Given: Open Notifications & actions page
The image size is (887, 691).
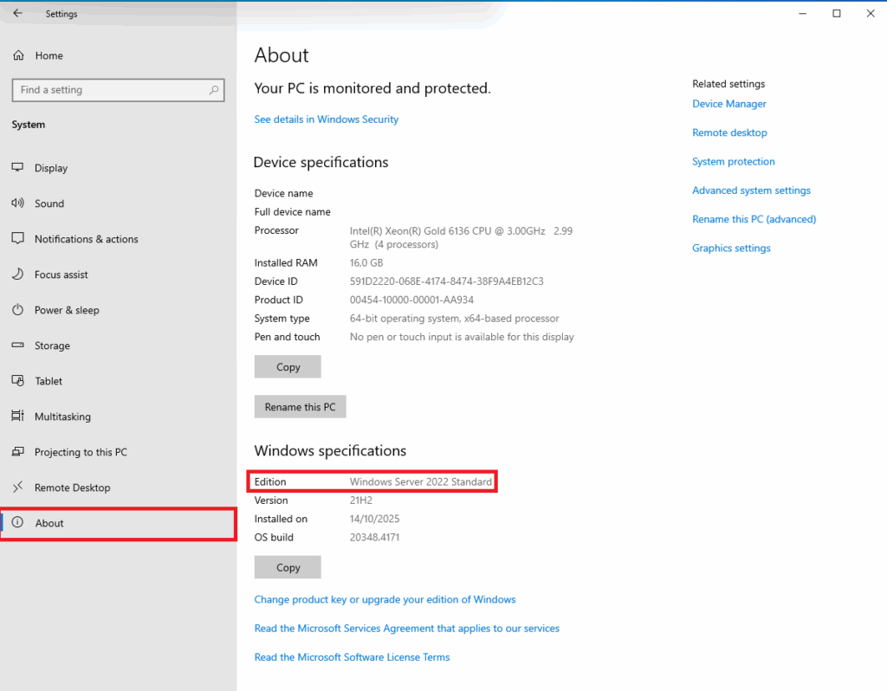Looking at the screenshot, I should point(86,239).
